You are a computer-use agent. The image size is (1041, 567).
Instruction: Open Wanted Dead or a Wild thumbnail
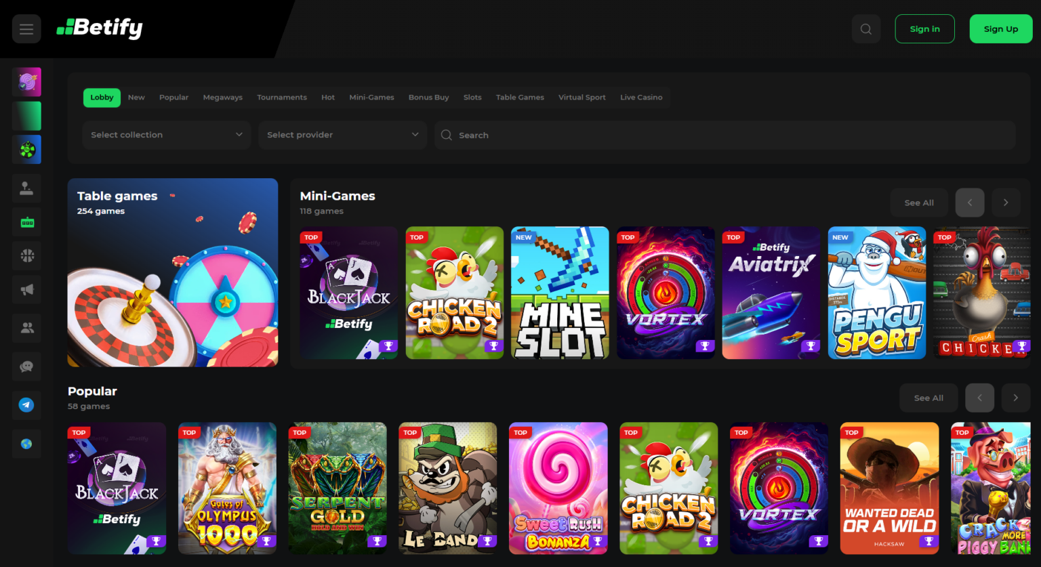tap(890, 488)
